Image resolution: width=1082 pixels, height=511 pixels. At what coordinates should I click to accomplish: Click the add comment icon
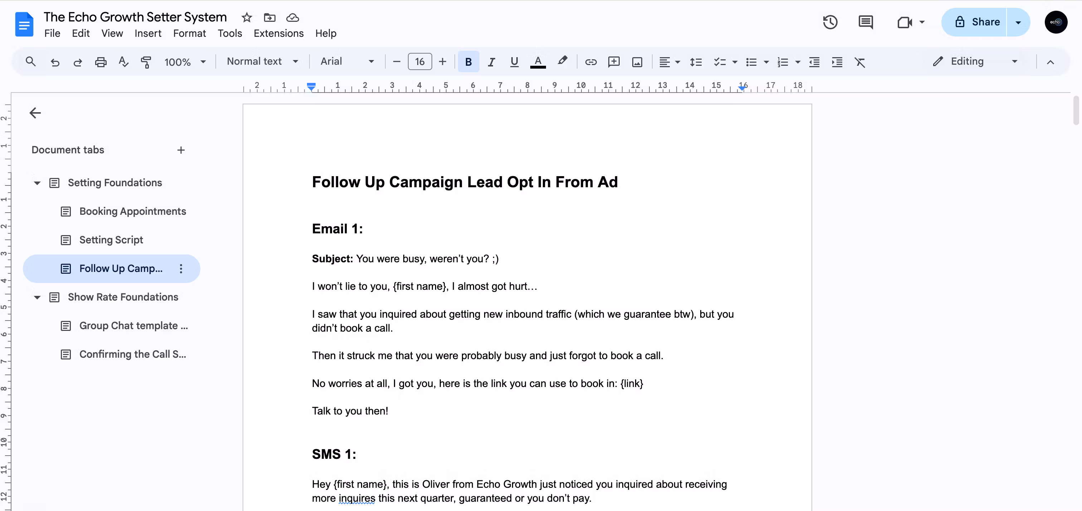click(x=614, y=62)
